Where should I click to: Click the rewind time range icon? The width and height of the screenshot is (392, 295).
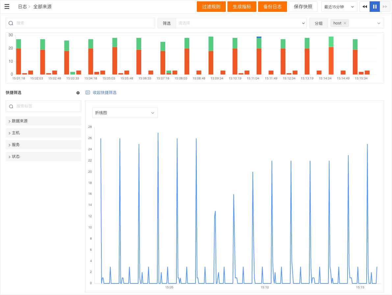(x=365, y=7)
